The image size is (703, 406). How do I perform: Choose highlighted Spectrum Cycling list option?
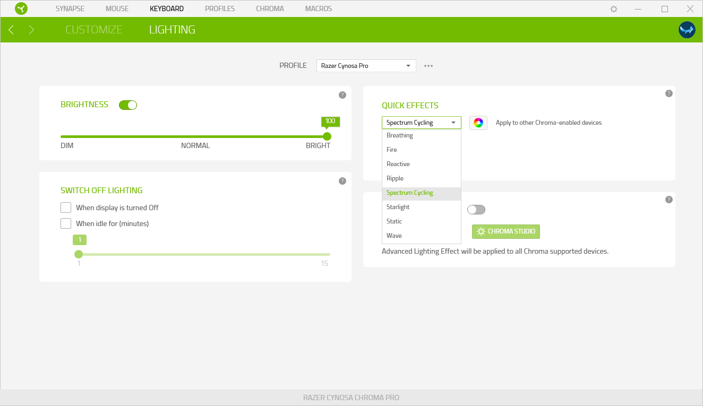422,193
